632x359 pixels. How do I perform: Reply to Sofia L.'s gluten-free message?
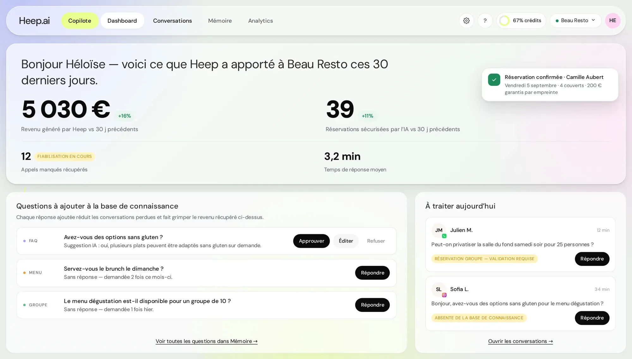tap(592, 318)
